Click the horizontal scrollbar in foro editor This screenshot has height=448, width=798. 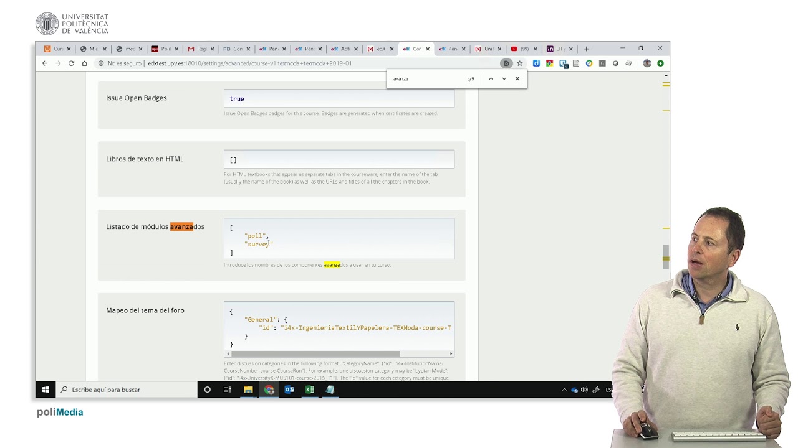(316, 354)
